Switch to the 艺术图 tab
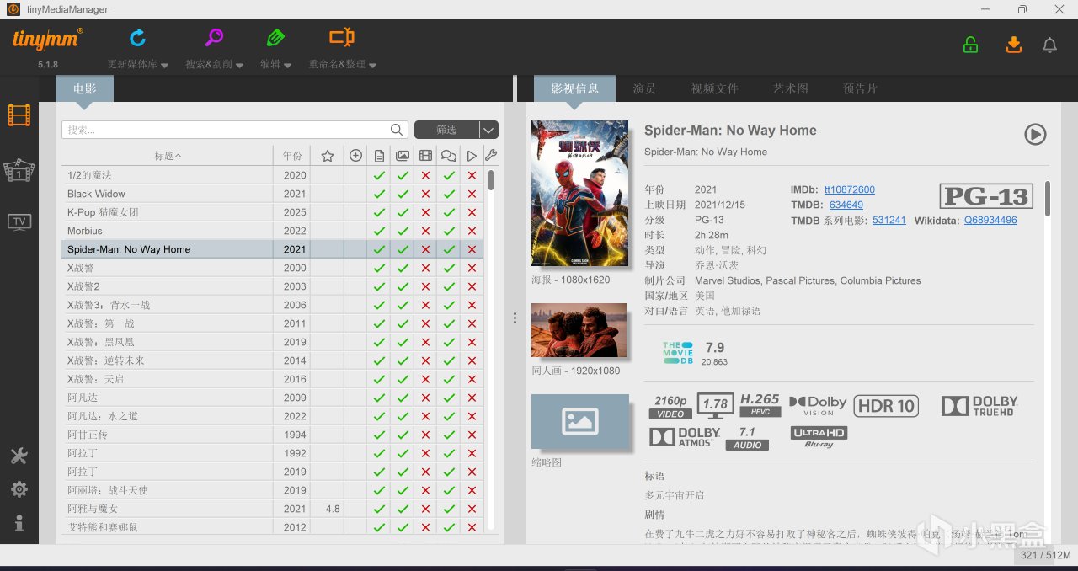 (790, 88)
